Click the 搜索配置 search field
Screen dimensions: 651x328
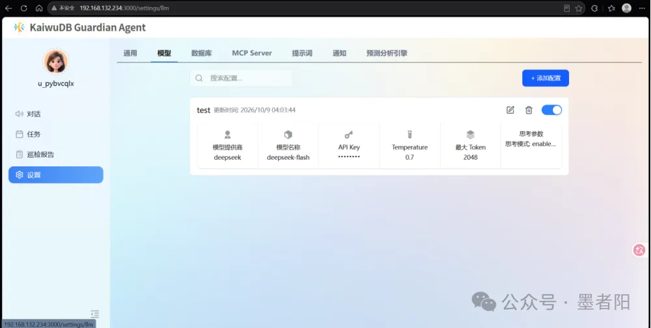[241, 78]
